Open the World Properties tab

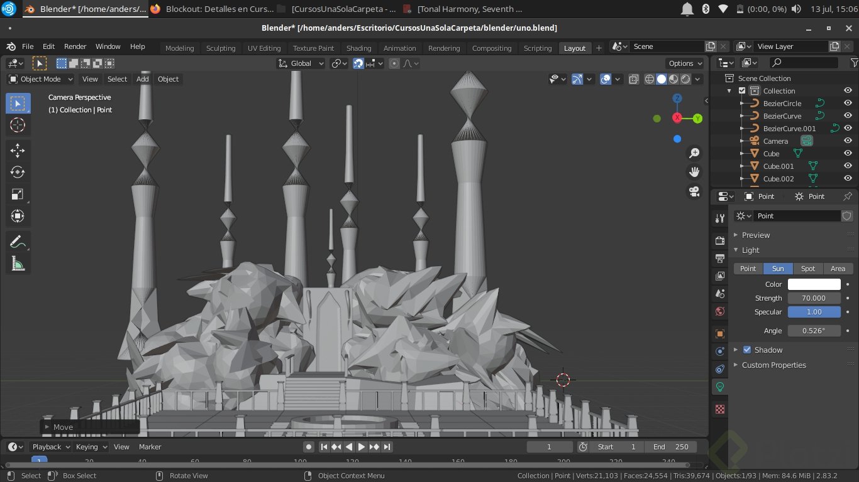coord(719,310)
